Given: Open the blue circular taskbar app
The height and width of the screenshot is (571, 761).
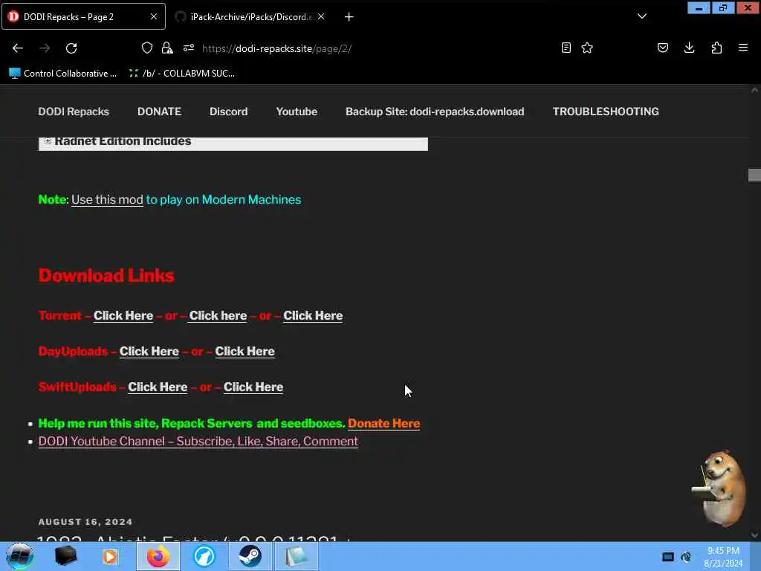Looking at the screenshot, I should coord(204,556).
